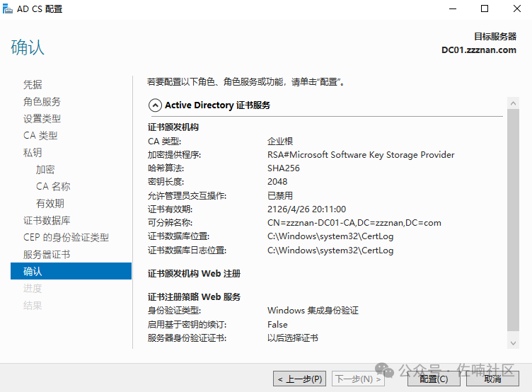Click CN=zzznan-DC01-CA,DC=zzznan,DC=com text
Viewport: 532px width, 392px height.
coord(354,223)
